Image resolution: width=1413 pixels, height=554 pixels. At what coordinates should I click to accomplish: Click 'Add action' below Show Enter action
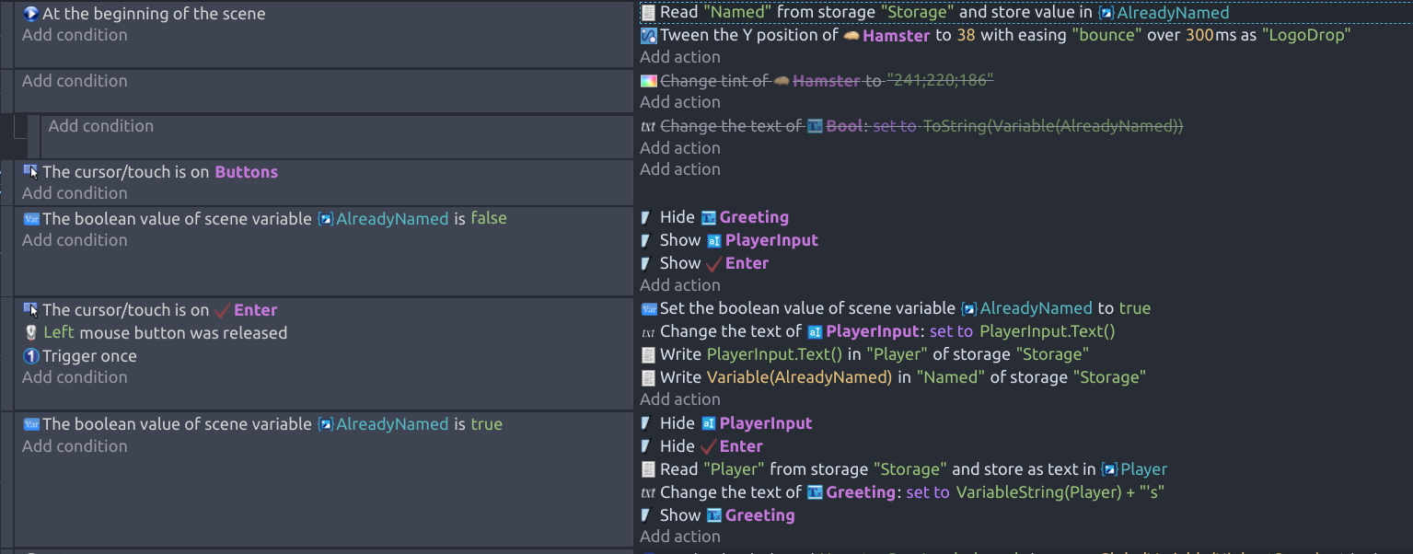click(x=680, y=285)
